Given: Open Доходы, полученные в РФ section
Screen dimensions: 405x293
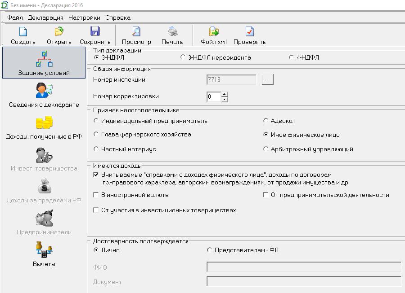Looking at the screenshot, I should pyautogui.click(x=44, y=127).
